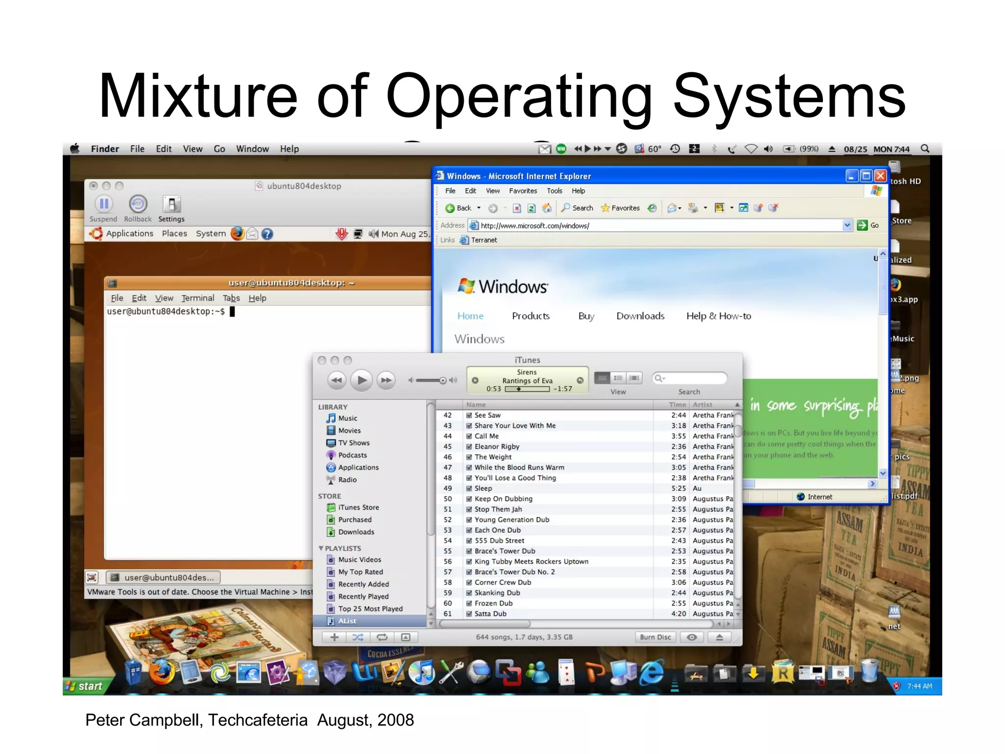
Task: Click the Go arrow beside the address bar
Action: [862, 225]
